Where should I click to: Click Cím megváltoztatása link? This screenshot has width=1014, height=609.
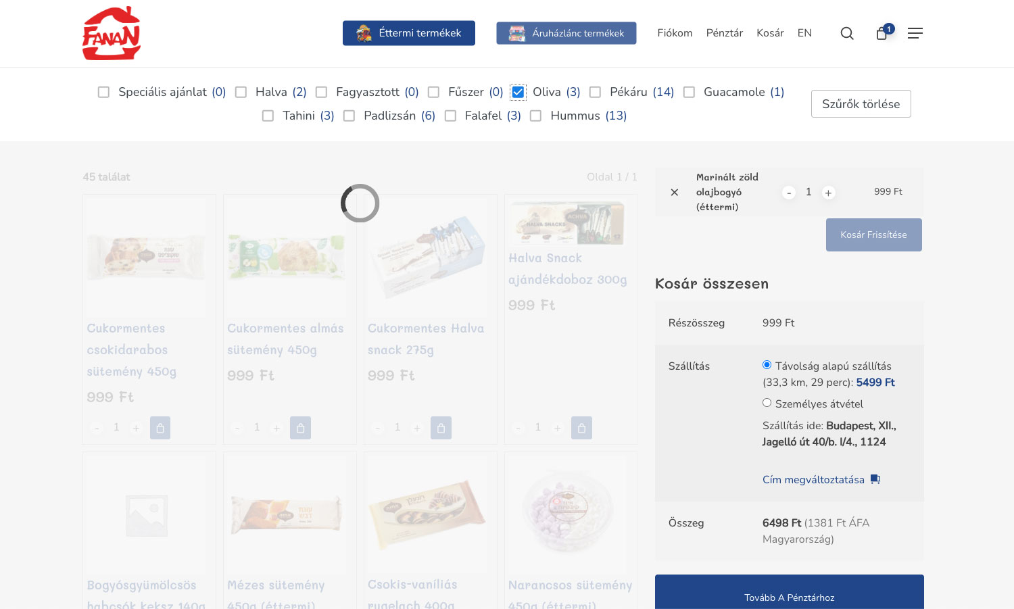(813, 479)
